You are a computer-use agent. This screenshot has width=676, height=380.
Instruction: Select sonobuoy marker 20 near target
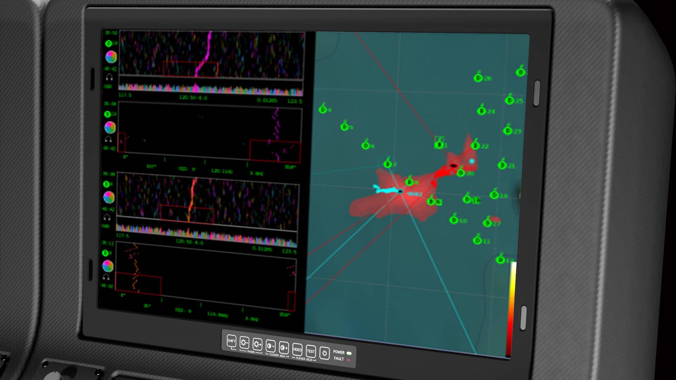click(461, 172)
